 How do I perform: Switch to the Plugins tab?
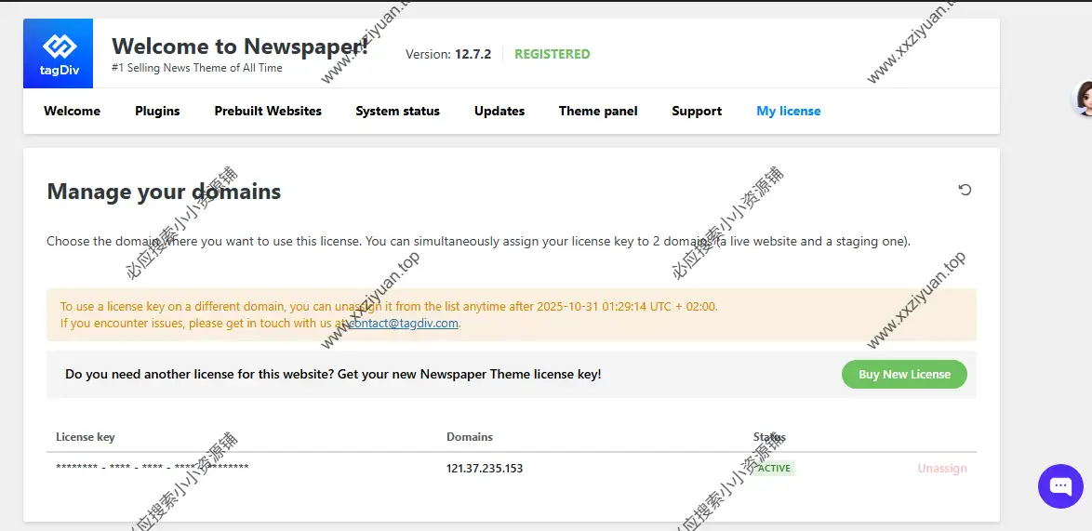click(x=157, y=111)
